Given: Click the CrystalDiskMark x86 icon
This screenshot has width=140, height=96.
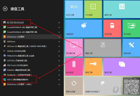Looking at the screenshot, I should coord(5,27).
